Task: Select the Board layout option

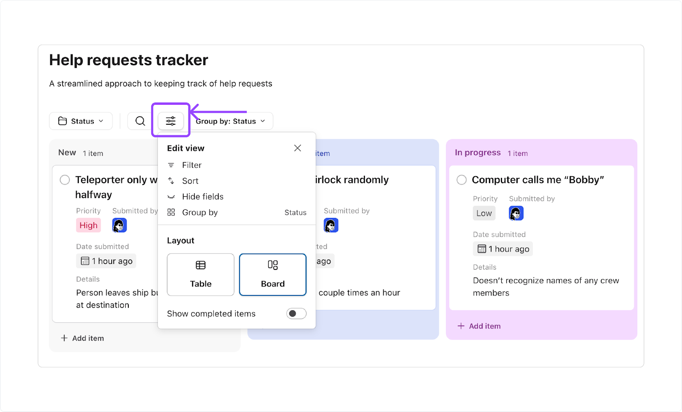Action: point(273,275)
